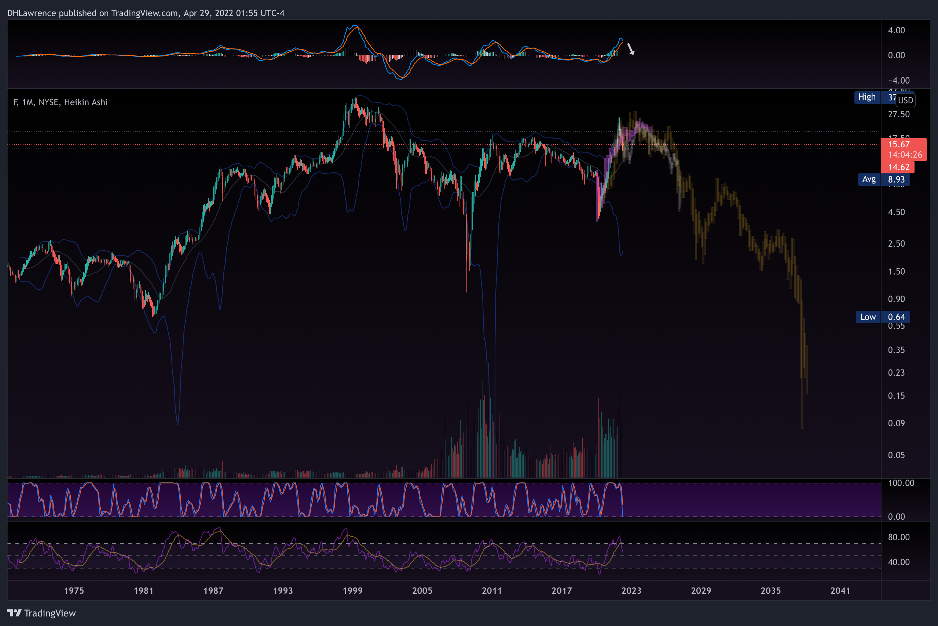Click the 0.05 price scale value
Image resolution: width=938 pixels, height=626 pixels.
pyautogui.click(x=896, y=455)
